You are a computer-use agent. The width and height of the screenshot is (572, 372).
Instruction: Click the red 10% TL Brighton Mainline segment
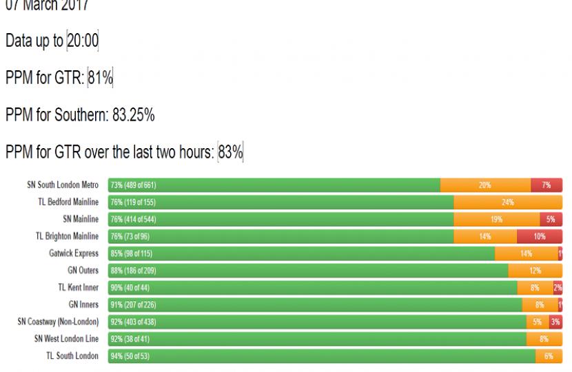[540, 236]
